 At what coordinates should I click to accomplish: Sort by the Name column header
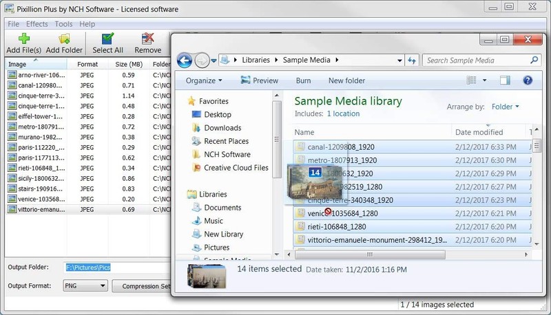(x=372, y=132)
